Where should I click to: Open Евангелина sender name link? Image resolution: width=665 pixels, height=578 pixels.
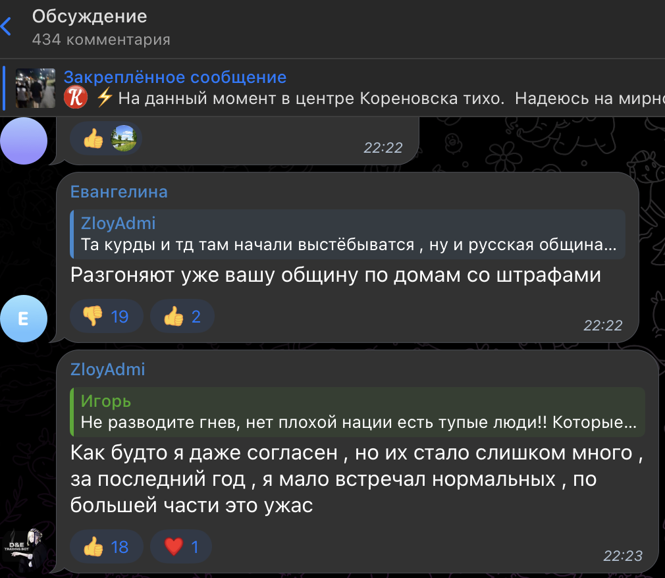tap(119, 192)
